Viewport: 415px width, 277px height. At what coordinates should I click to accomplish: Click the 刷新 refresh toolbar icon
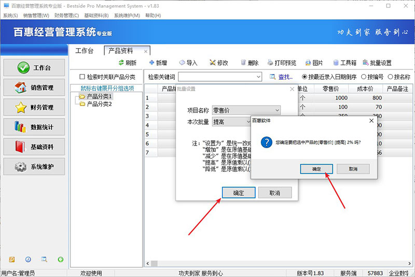coord(121,63)
